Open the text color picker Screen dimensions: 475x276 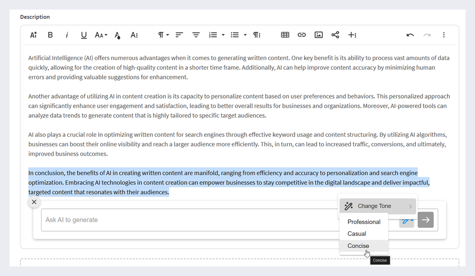[117, 35]
